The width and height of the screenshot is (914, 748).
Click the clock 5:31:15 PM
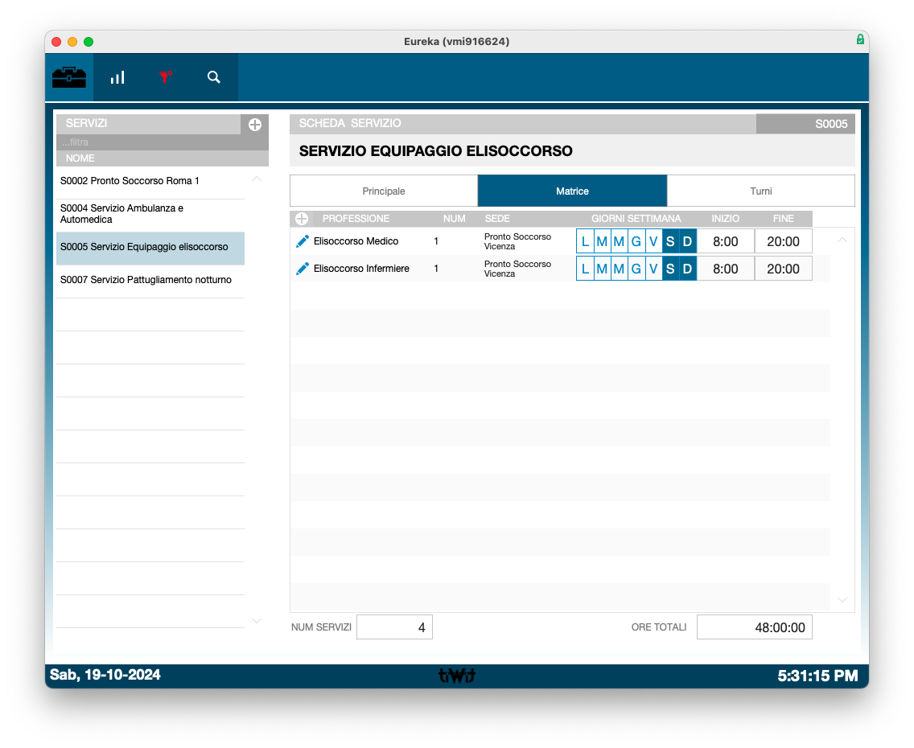[817, 676]
